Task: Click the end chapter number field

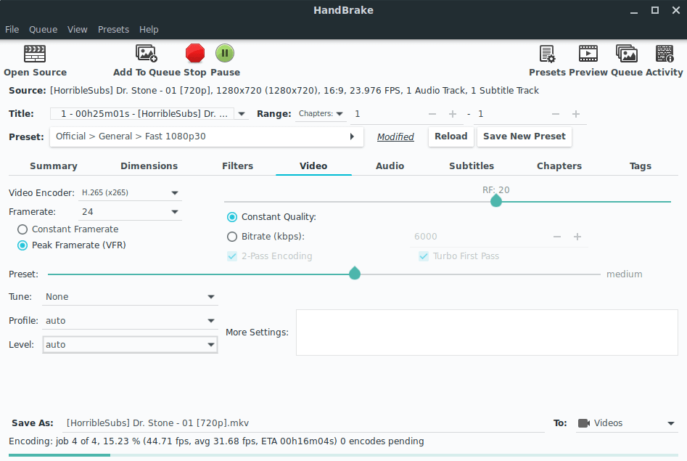Action: pos(511,114)
